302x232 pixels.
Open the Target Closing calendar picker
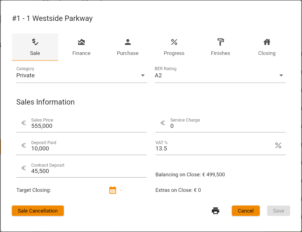(113, 190)
